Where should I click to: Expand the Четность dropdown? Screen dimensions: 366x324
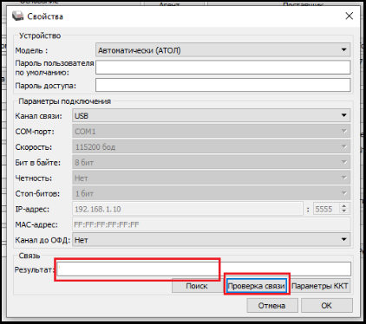pos(212,178)
